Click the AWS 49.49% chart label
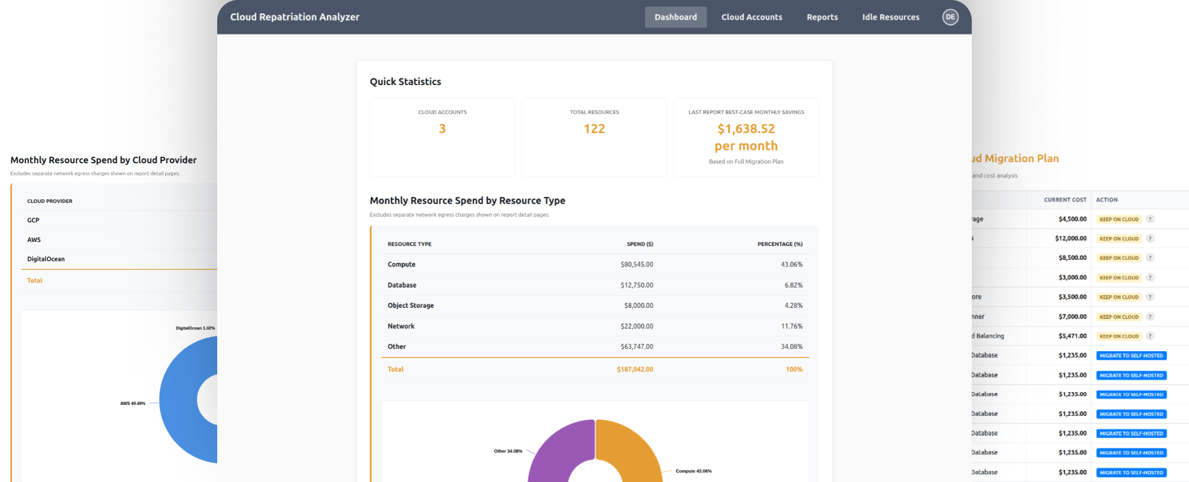This screenshot has height=482, width=1189. 133,403
